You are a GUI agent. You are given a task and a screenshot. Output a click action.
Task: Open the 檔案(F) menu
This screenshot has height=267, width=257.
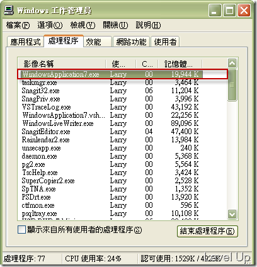18,25
